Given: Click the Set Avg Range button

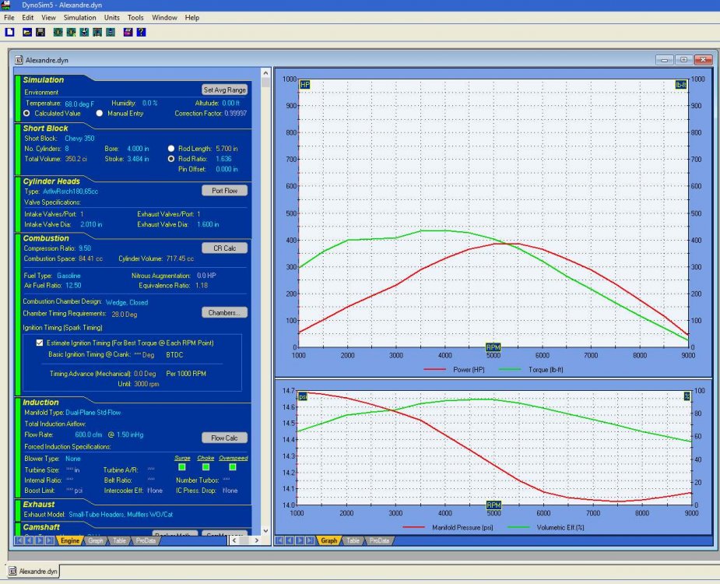Looking at the screenshot, I should click(224, 90).
